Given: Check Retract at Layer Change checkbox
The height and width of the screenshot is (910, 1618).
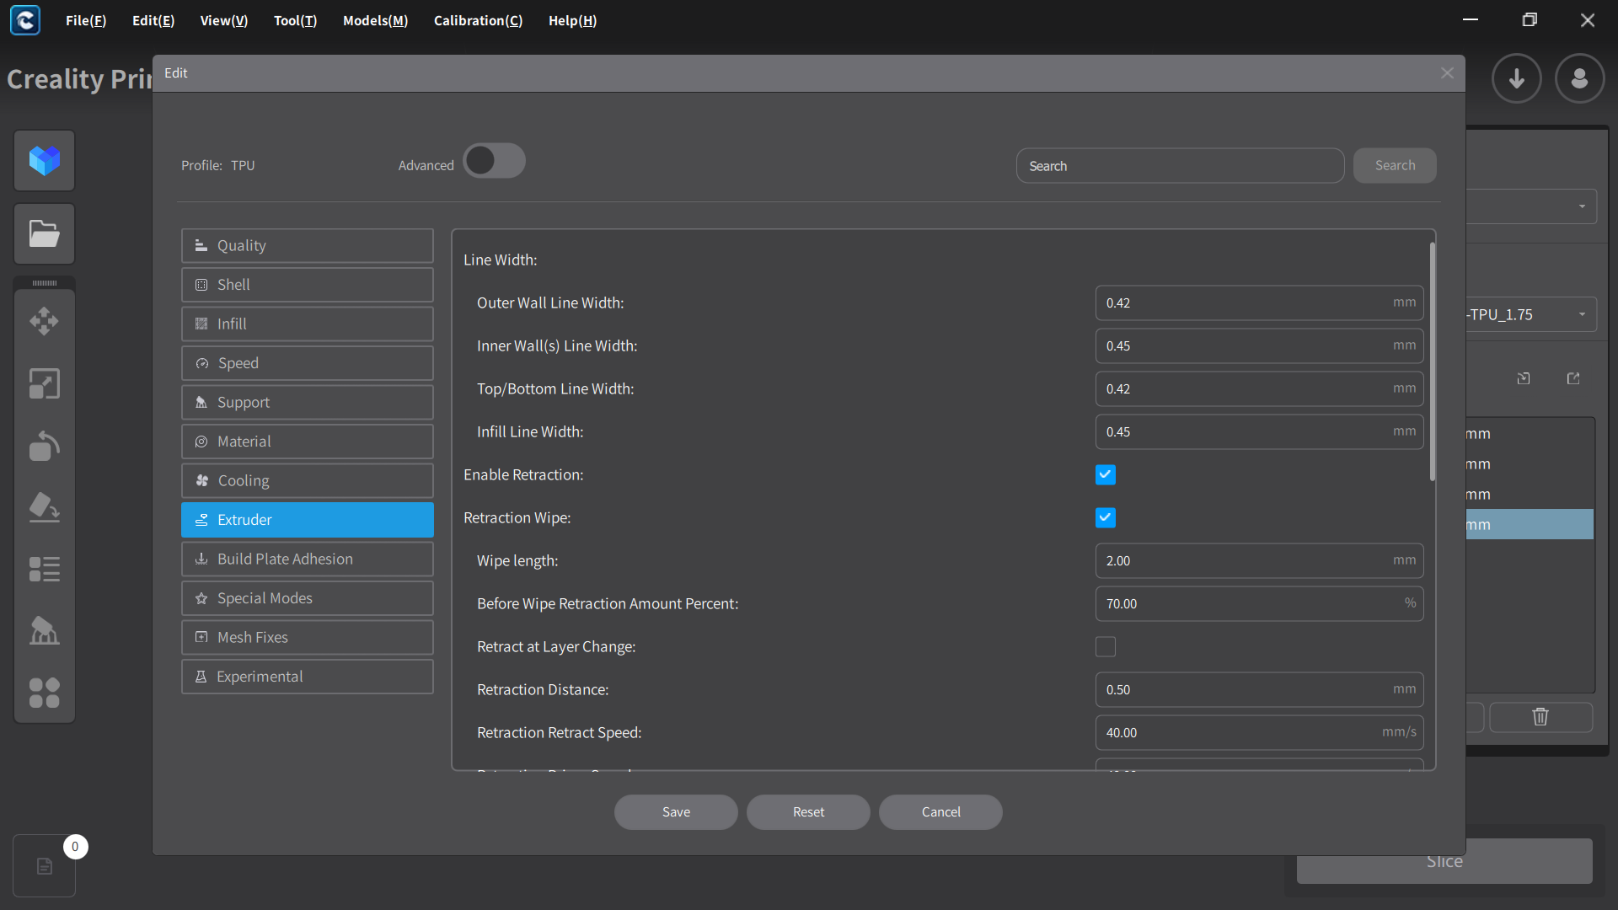Looking at the screenshot, I should (x=1106, y=647).
